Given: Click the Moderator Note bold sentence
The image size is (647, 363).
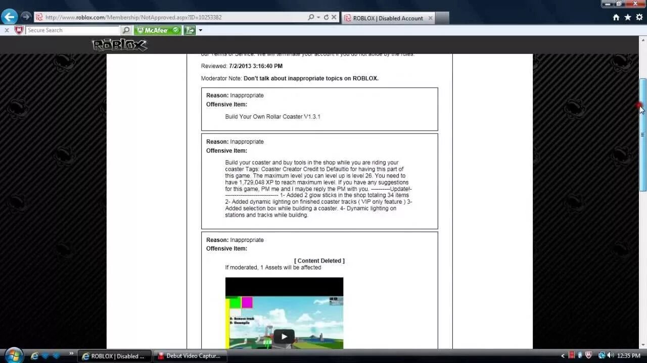Looking at the screenshot, I should pyautogui.click(x=311, y=78).
